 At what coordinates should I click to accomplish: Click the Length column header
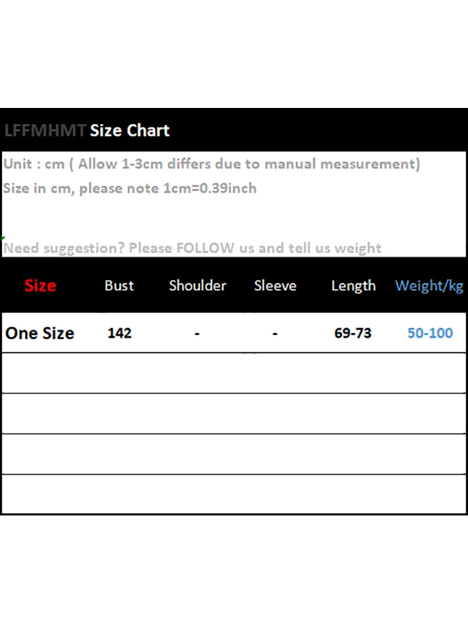pyautogui.click(x=353, y=286)
